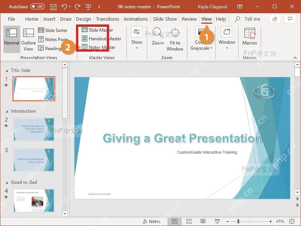
Task: Click Slide Sorter icon in status bar
Action: 189,221
